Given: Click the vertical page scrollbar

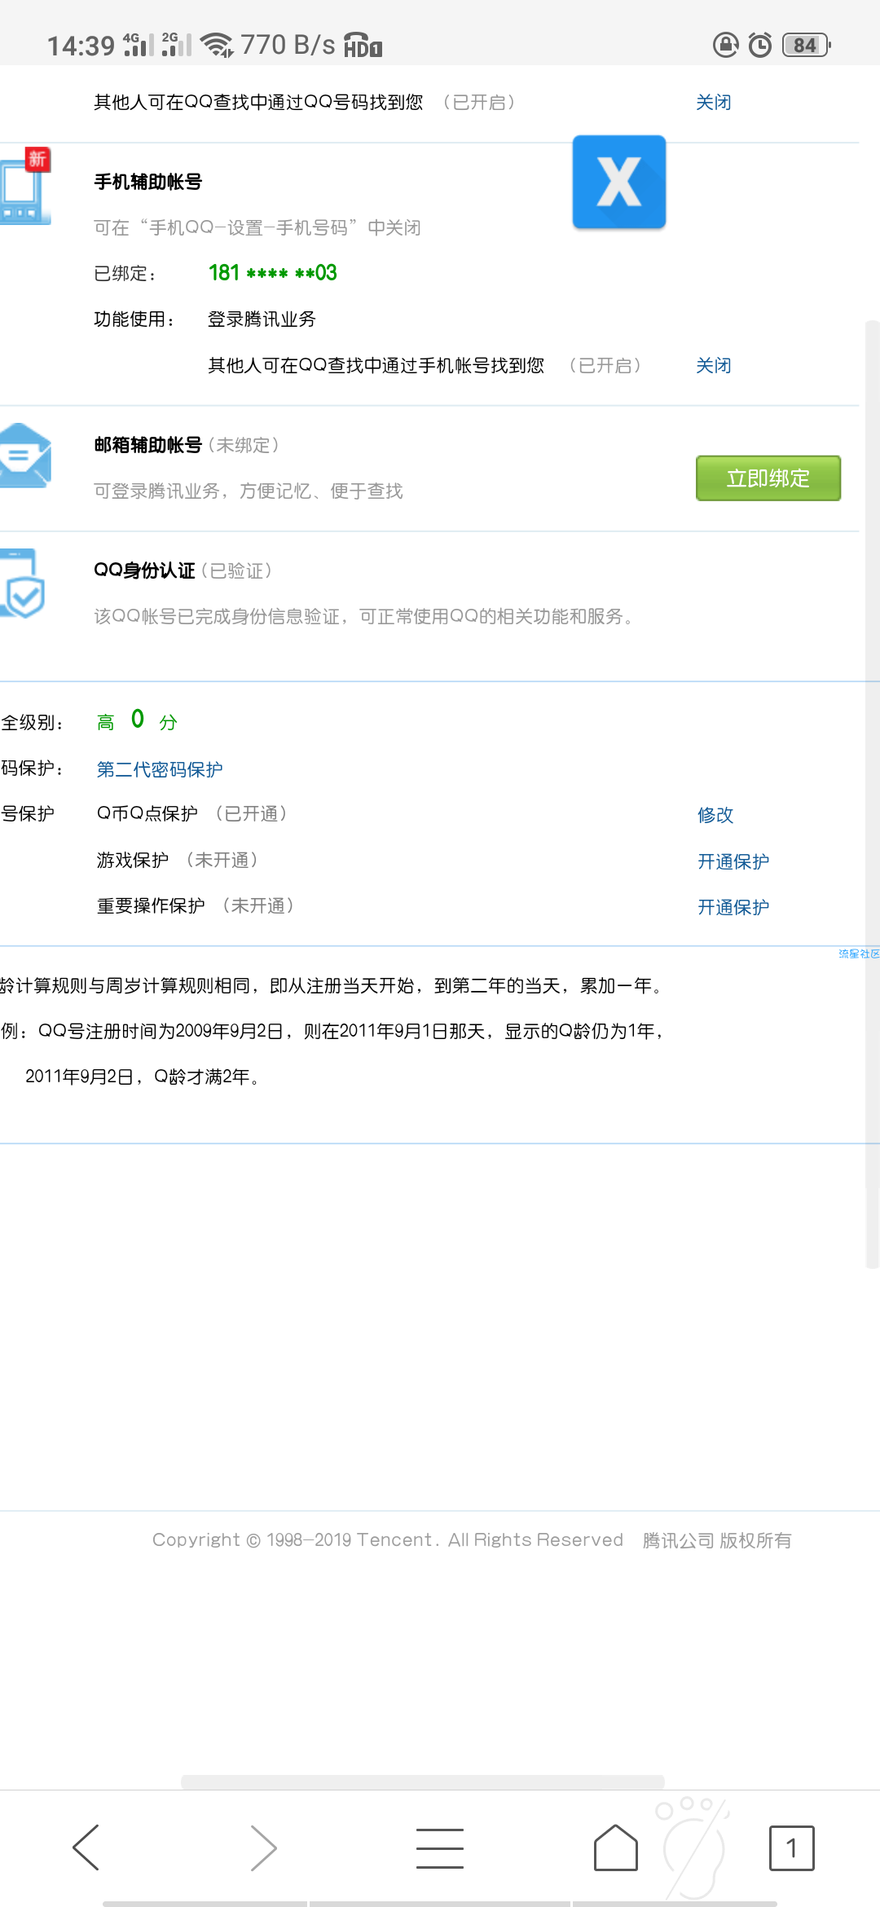Looking at the screenshot, I should point(873,795).
